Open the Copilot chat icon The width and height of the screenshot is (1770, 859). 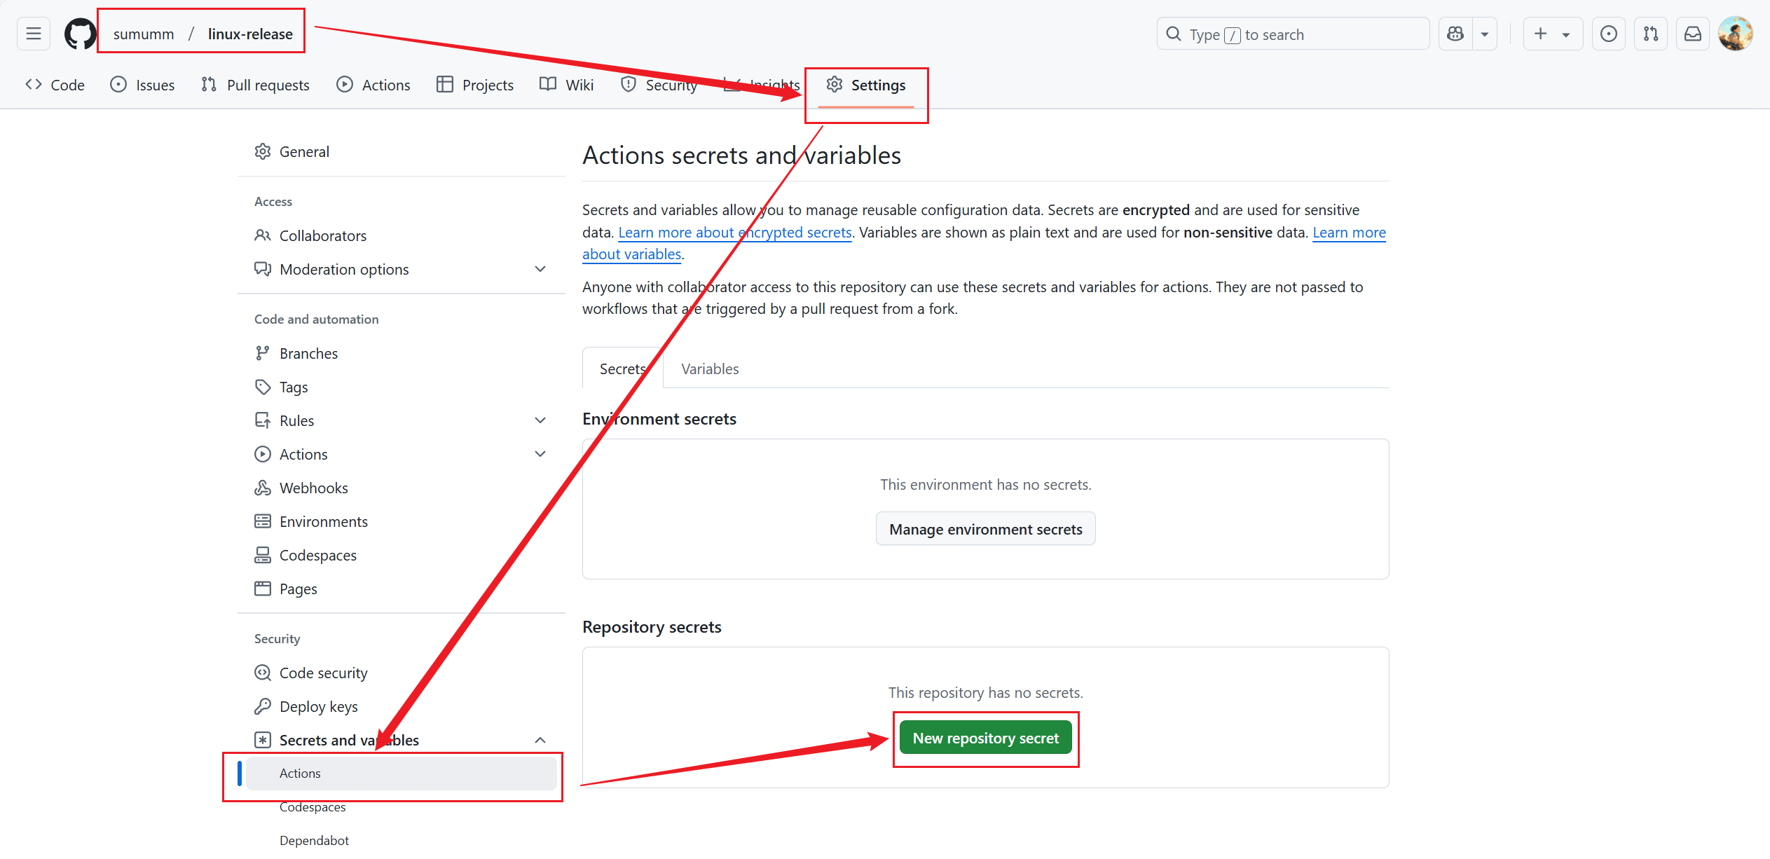pyautogui.click(x=1455, y=34)
